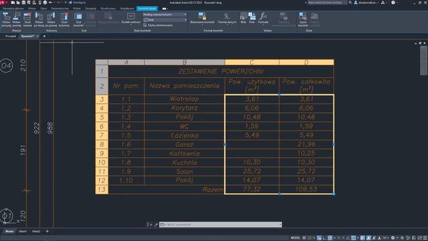Open Parametryczne ribbon tab
This screenshot has height=241, width=428.
pyautogui.click(x=60, y=9)
